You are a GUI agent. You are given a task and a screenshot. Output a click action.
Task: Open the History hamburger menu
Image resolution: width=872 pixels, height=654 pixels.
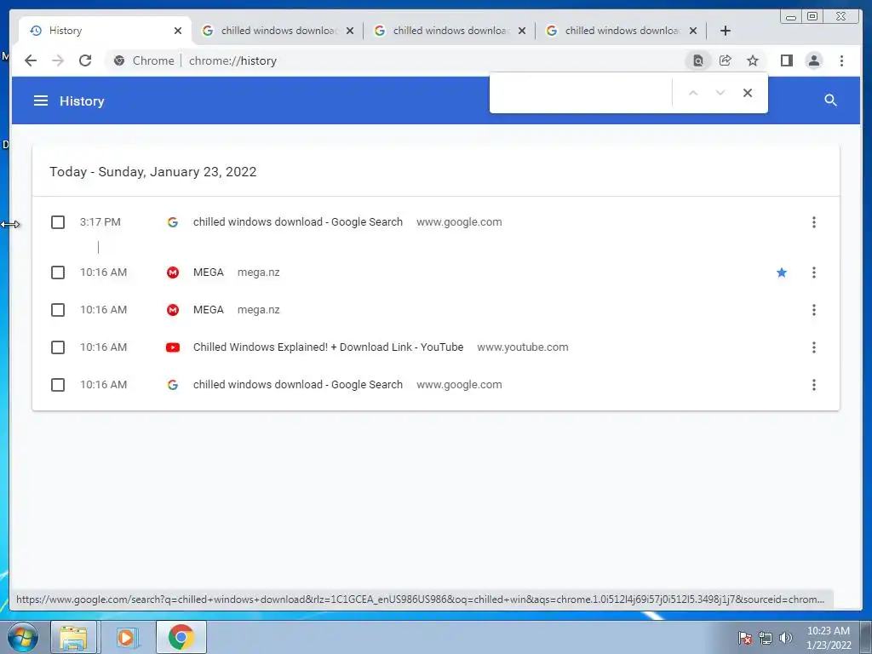pos(41,100)
